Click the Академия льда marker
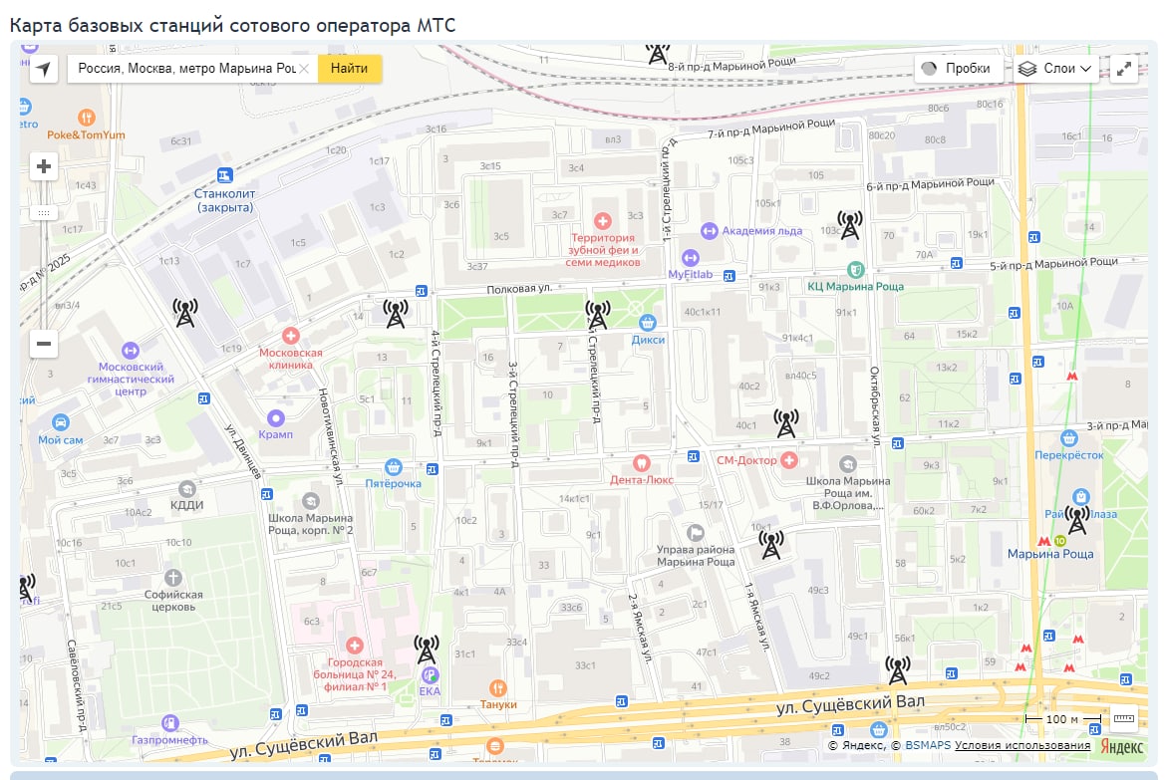The height and width of the screenshot is (780, 1165). (710, 231)
